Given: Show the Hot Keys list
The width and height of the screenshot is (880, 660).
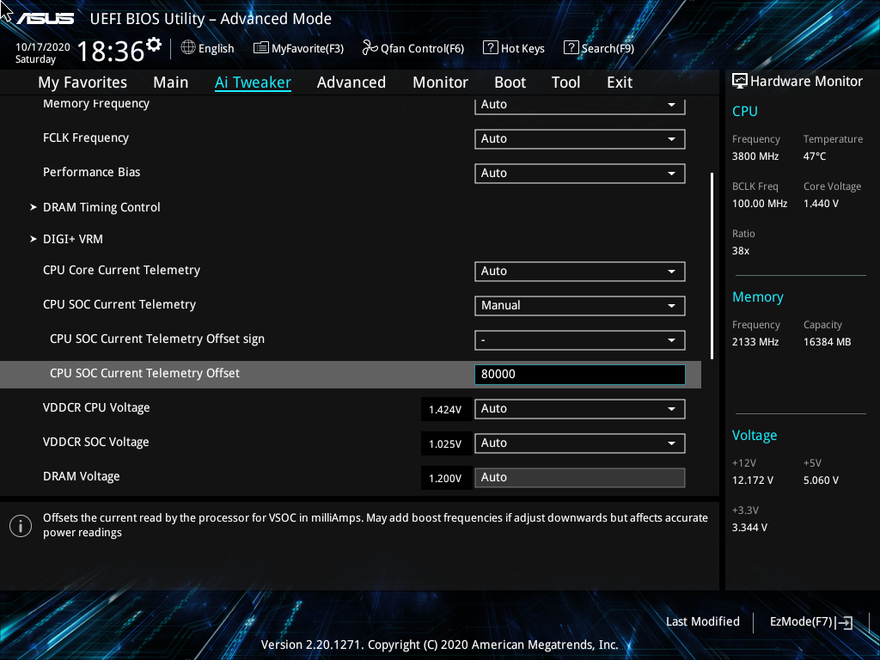Looking at the screenshot, I should 514,48.
